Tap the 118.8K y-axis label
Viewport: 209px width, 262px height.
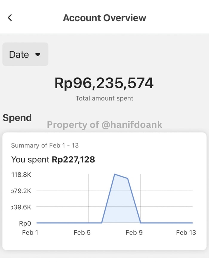point(21,175)
